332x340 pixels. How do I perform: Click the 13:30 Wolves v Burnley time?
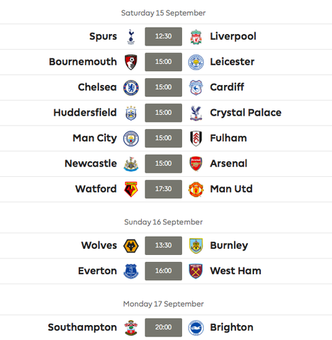(x=164, y=245)
